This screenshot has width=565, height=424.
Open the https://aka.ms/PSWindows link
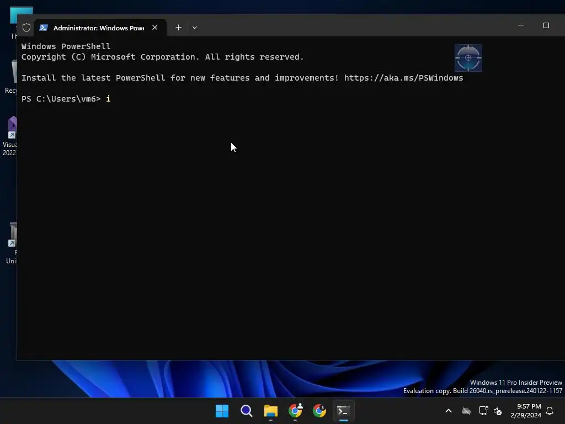click(x=403, y=78)
